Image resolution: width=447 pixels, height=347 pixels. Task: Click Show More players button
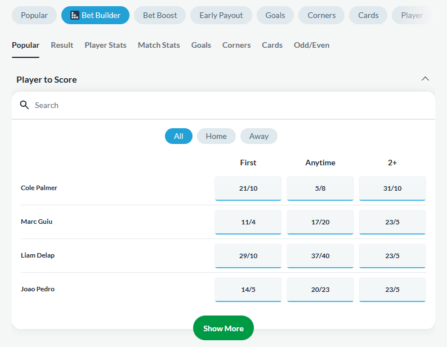[x=223, y=328]
